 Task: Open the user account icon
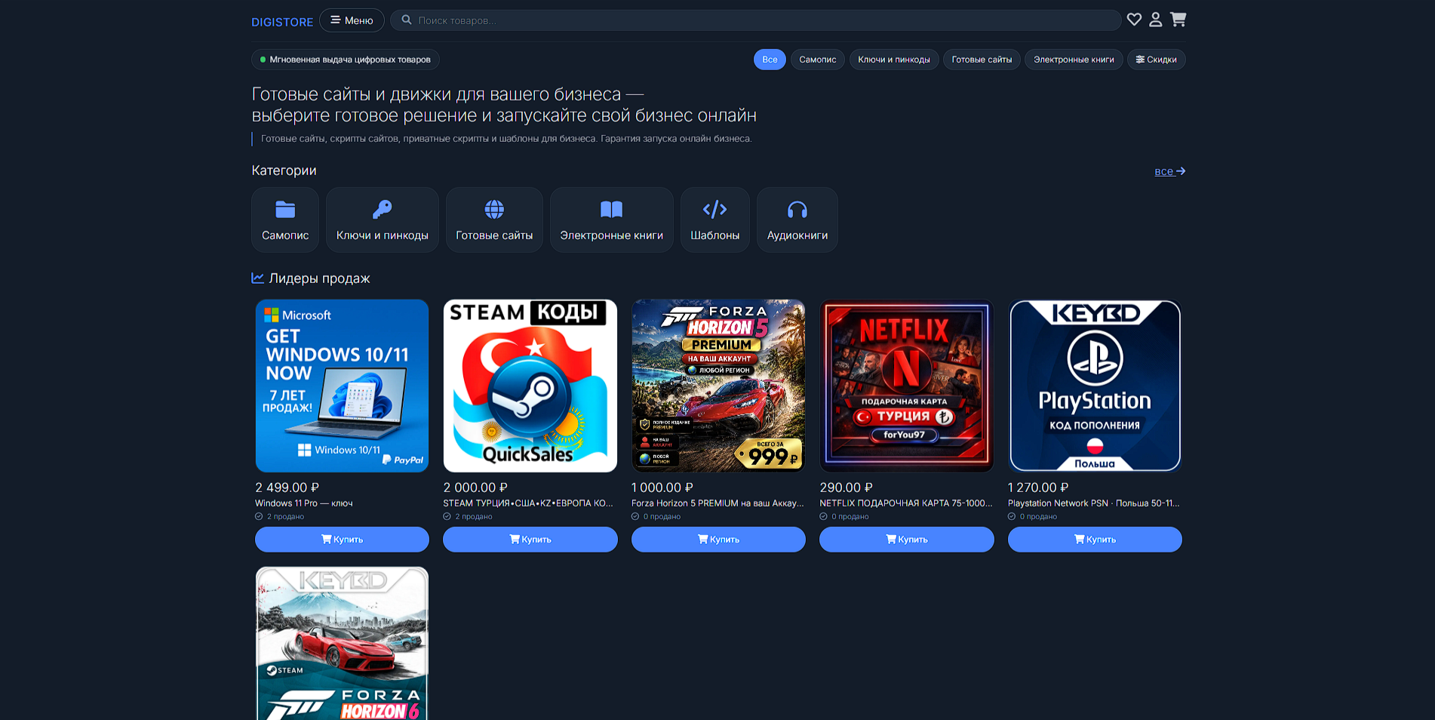1155,20
